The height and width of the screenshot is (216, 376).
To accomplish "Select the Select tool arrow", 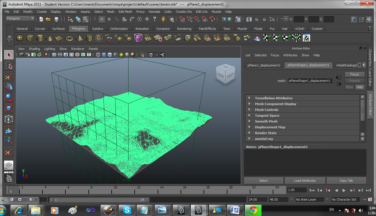I will pyautogui.click(x=9, y=55).
